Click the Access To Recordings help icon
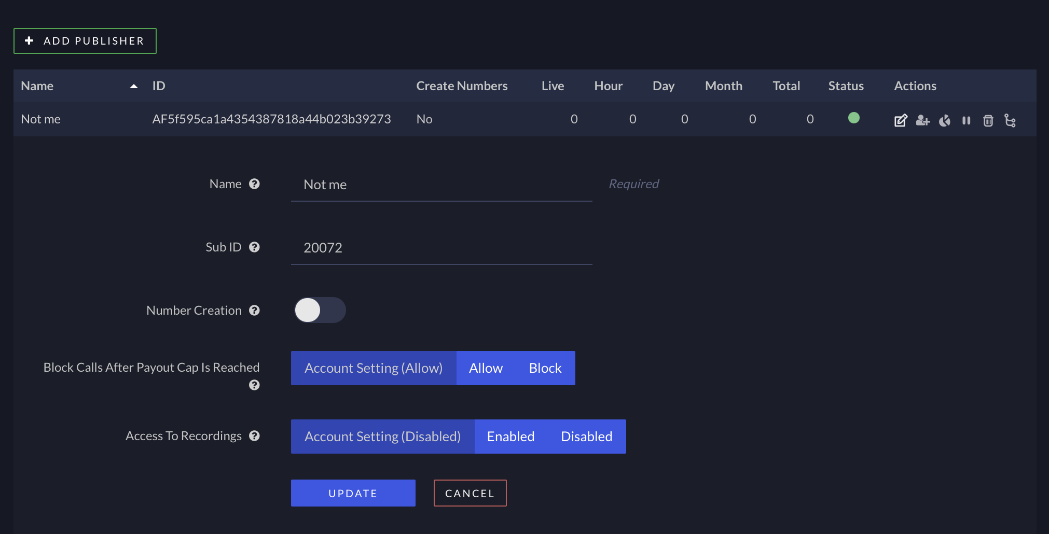Screen dimensions: 1049x534 [x=254, y=435]
